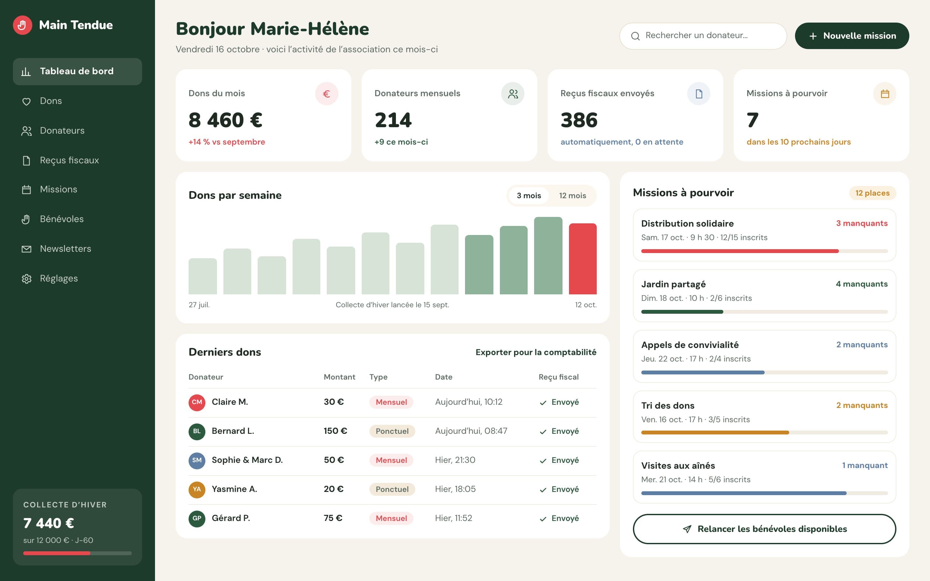Create a Nouvelle mission
Image resolution: width=930 pixels, height=581 pixels.
pyautogui.click(x=852, y=36)
